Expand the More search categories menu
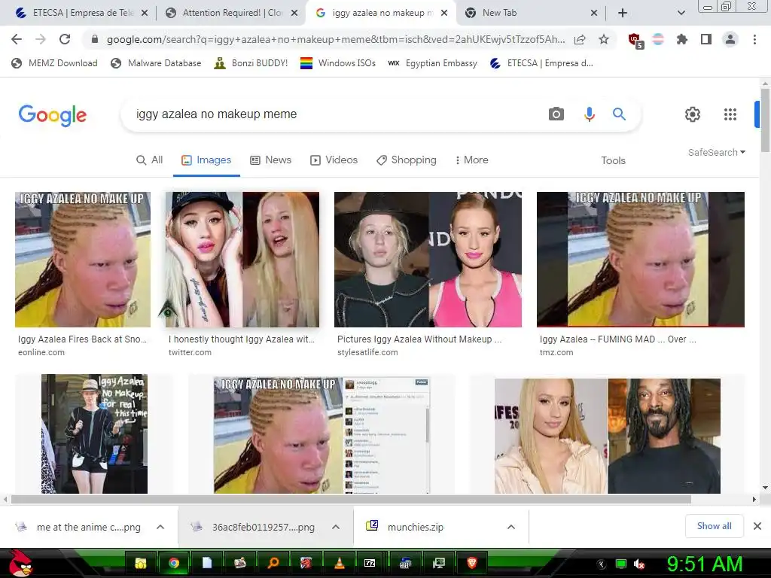The image size is (771, 578). [x=471, y=160]
